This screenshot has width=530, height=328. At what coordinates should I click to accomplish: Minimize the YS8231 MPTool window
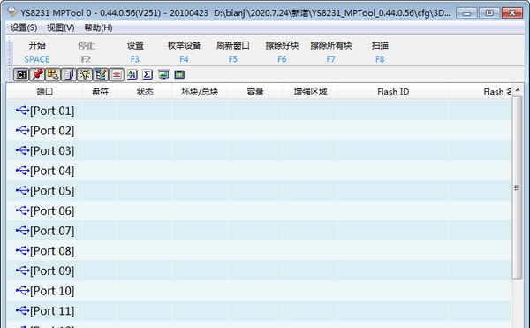click(466, 13)
